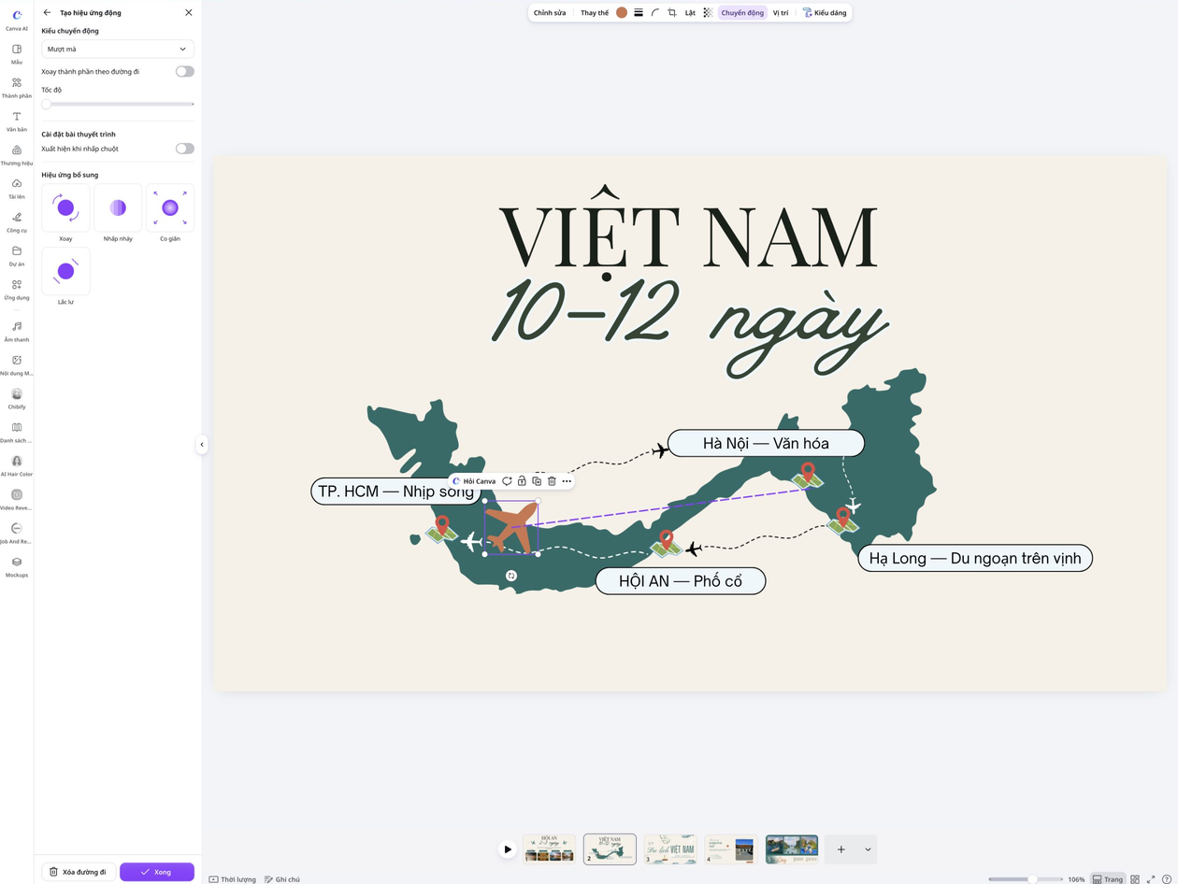Click the rotate handle below airplane
The width and height of the screenshot is (1178, 884).
(511, 576)
